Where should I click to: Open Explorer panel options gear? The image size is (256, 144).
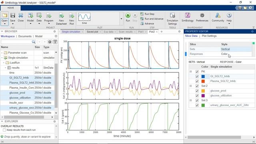pos(54,122)
